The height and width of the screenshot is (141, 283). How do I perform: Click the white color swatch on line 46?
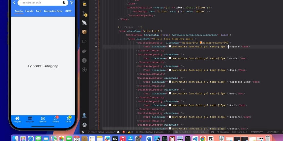[170, 47]
